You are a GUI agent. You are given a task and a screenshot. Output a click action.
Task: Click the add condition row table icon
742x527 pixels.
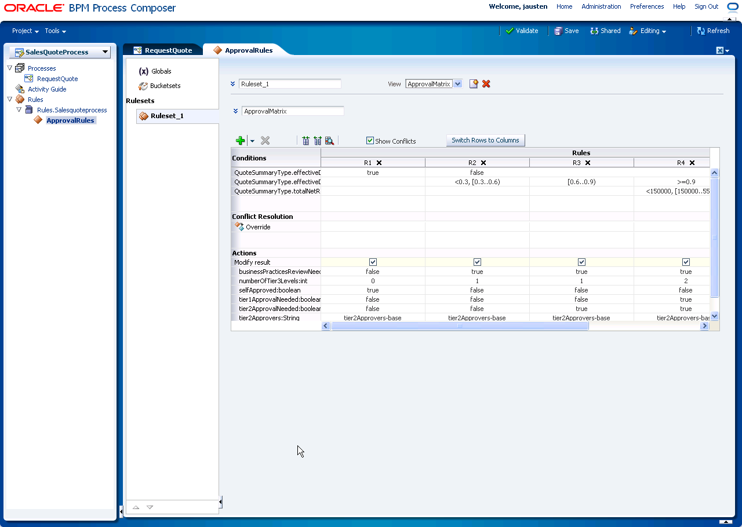click(306, 140)
